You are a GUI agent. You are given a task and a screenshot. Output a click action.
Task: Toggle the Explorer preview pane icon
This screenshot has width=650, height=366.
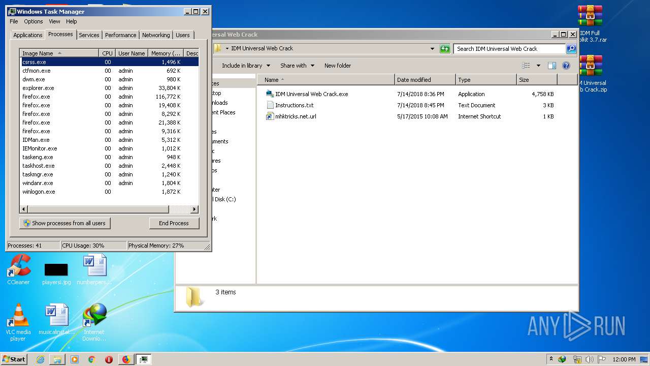552,66
